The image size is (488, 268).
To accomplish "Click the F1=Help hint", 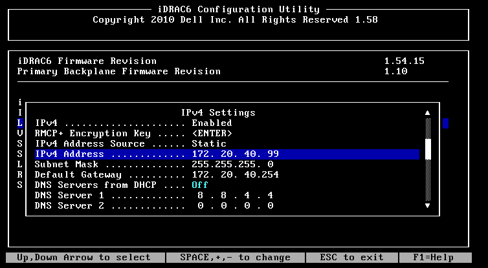I will point(433,258).
